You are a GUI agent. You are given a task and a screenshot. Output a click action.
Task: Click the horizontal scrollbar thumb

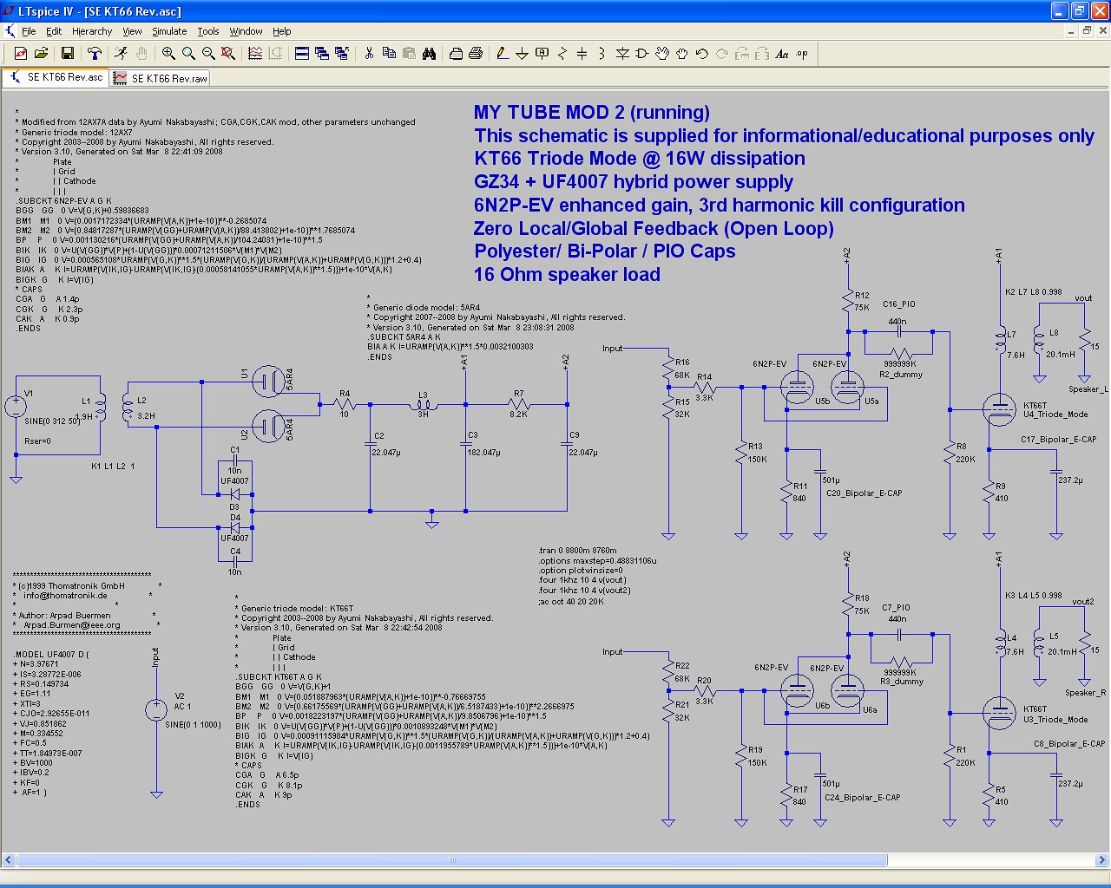click(x=451, y=860)
